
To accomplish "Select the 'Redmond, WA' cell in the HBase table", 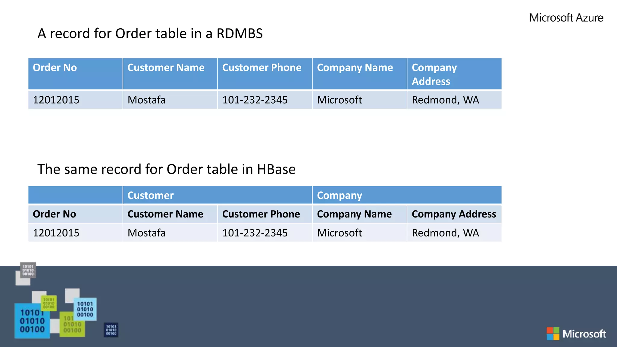I will pos(454,233).
